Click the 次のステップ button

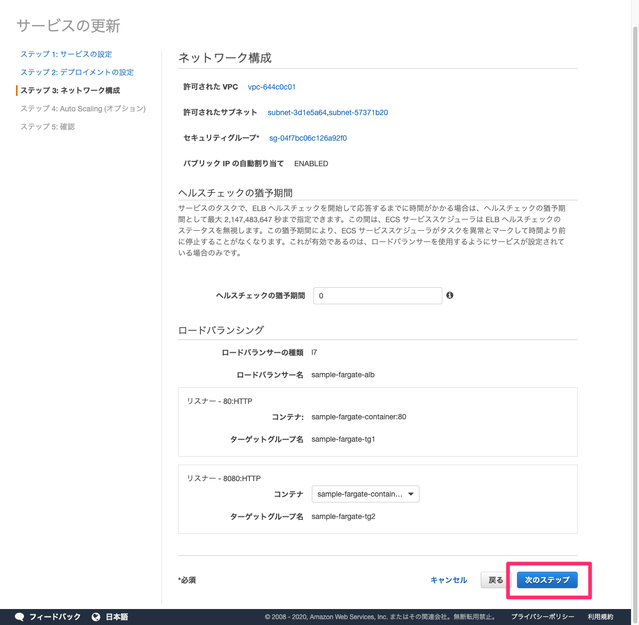546,580
